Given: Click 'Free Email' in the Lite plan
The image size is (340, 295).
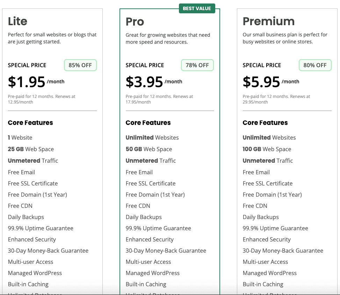Looking at the screenshot, I should point(21,173).
